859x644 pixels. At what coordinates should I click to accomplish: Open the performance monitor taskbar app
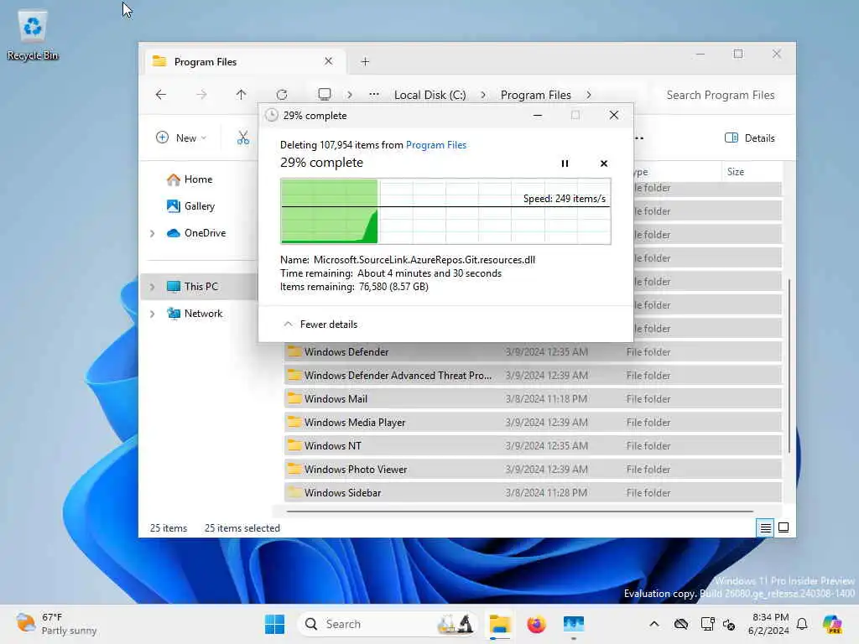[574, 624]
